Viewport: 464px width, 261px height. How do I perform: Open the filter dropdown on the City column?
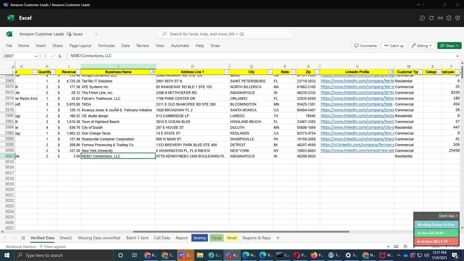point(270,72)
